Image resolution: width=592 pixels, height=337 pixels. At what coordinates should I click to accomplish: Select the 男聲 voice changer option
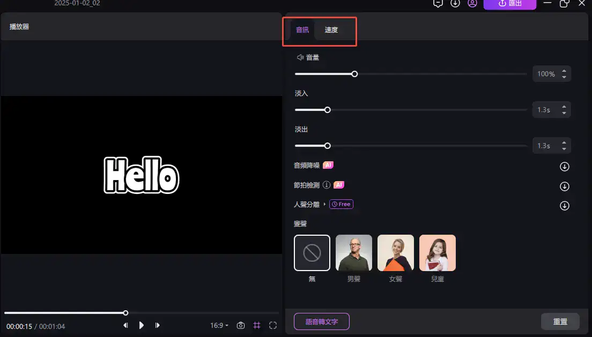click(353, 252)
